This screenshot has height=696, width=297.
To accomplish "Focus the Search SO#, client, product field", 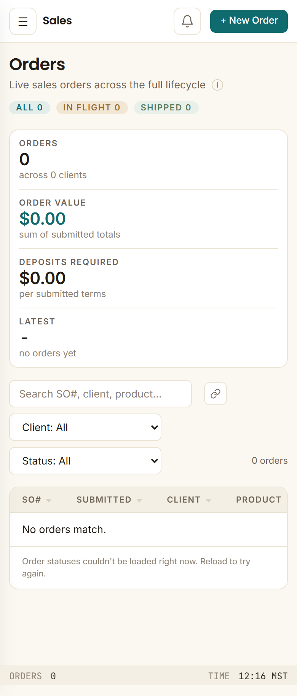I will 101,394.
